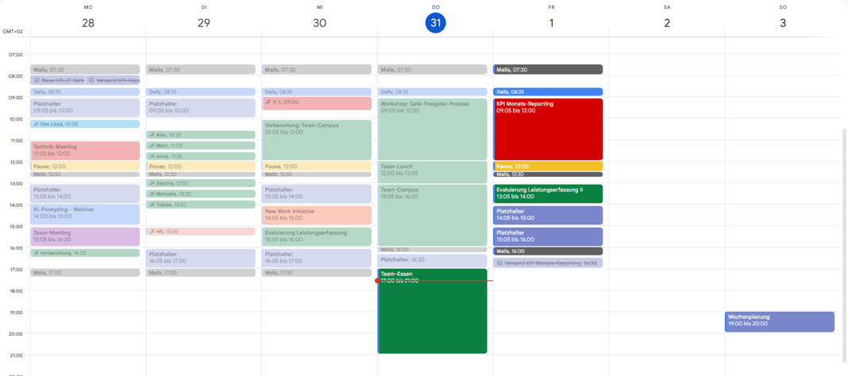Screen dimensions: 848x376
Task: Open completed task Versand KPI-Reporting on Monday
Action: pos(113,80)
